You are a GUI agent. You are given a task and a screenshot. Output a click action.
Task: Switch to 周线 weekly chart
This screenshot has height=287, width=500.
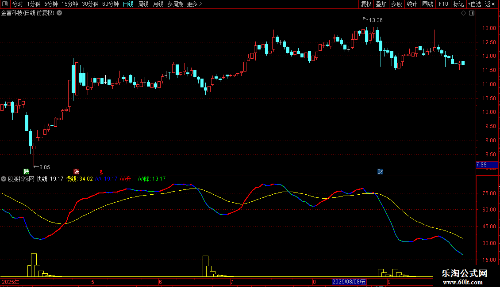point(143,4)
